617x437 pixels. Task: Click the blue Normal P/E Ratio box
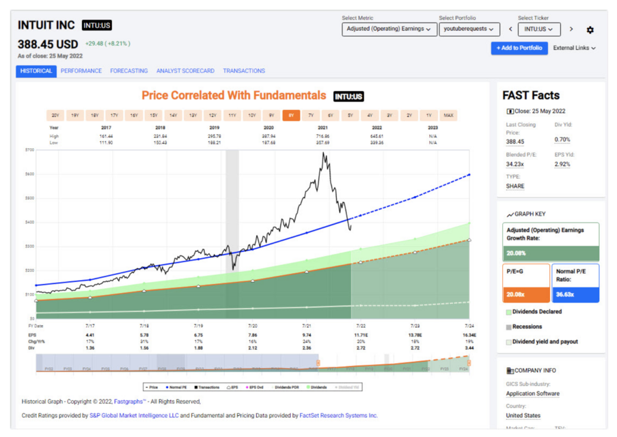[x=575, y=283]
